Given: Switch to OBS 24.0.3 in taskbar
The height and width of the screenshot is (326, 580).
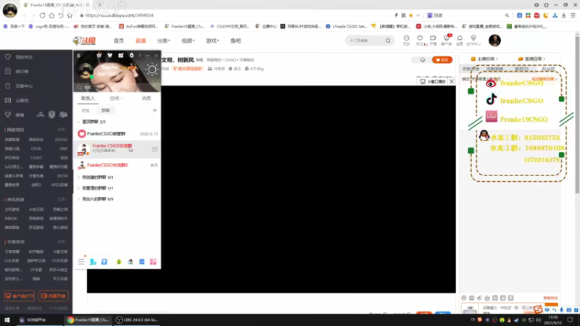Looking at the screenshot, I should pos(137,320).
